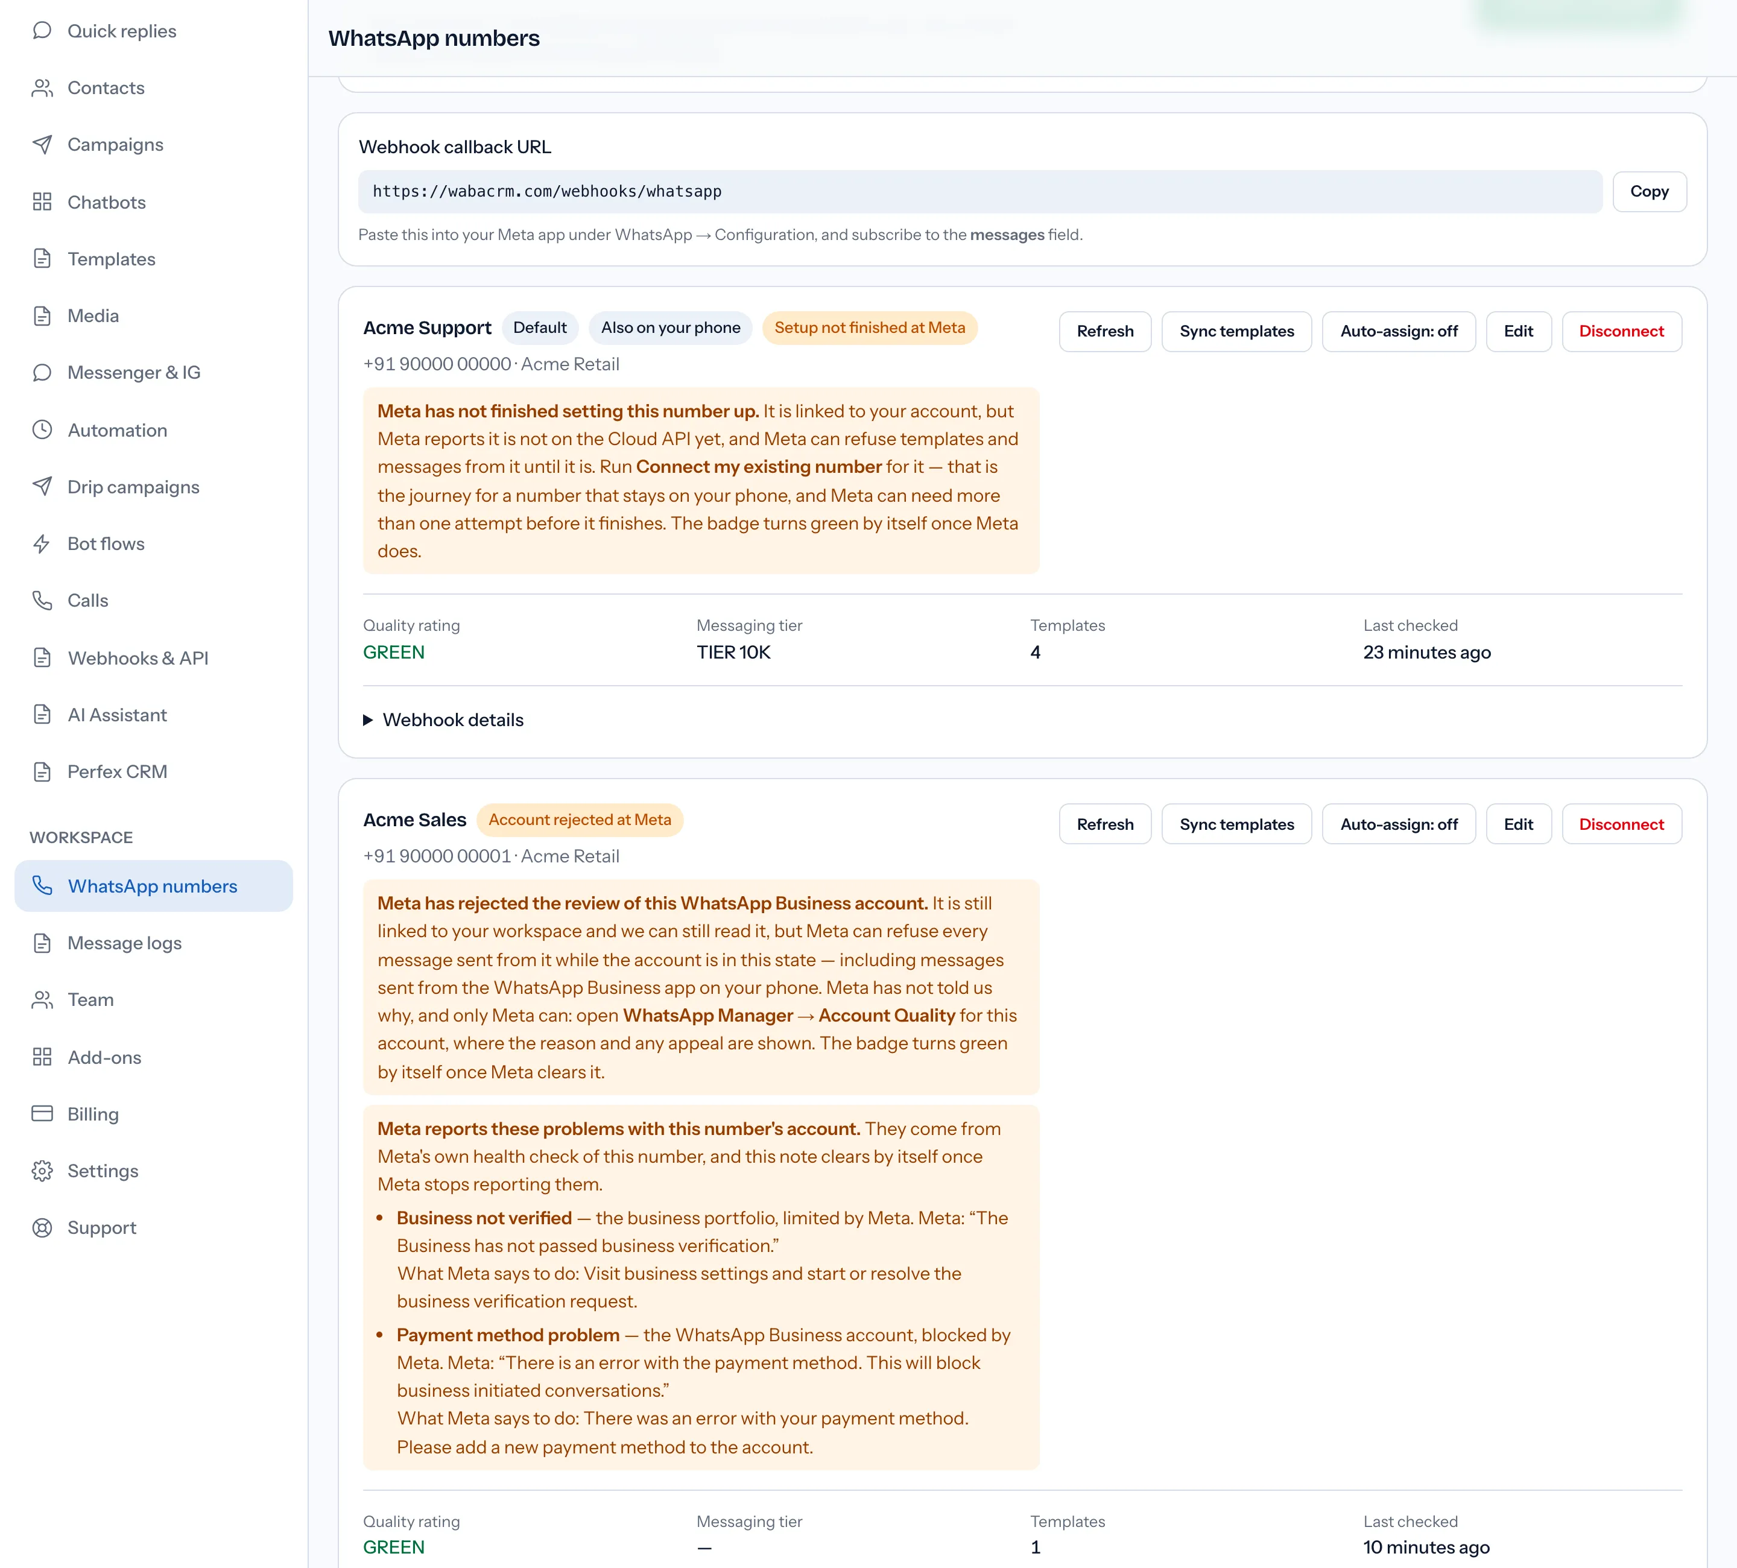
Task: Toggle Auto-assign for Acme Support
Action: (x=1399, y=332)
